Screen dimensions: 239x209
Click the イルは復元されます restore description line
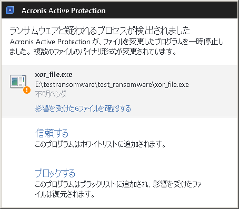[65, 194]
